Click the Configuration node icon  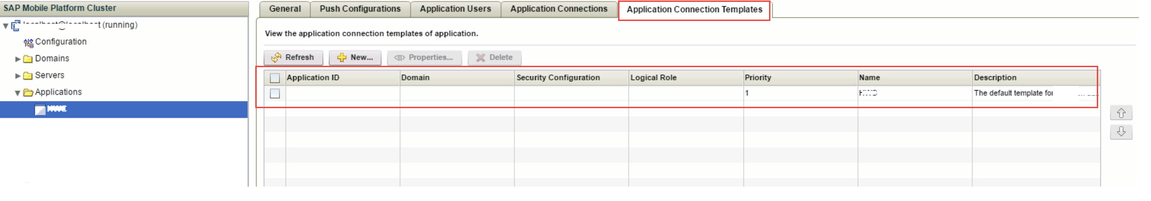click(x=29, y=43)
